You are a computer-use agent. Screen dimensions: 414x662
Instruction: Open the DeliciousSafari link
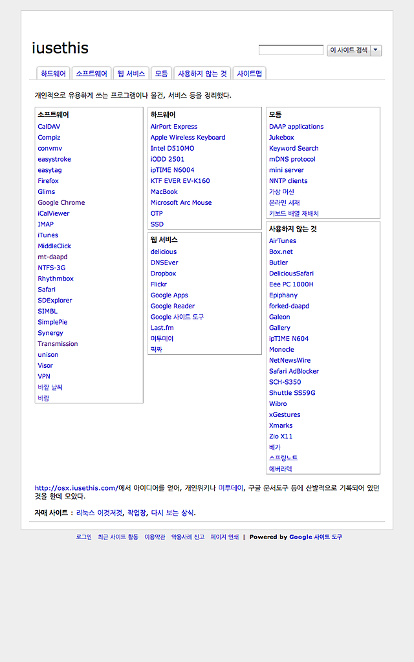tap(291, 273)
